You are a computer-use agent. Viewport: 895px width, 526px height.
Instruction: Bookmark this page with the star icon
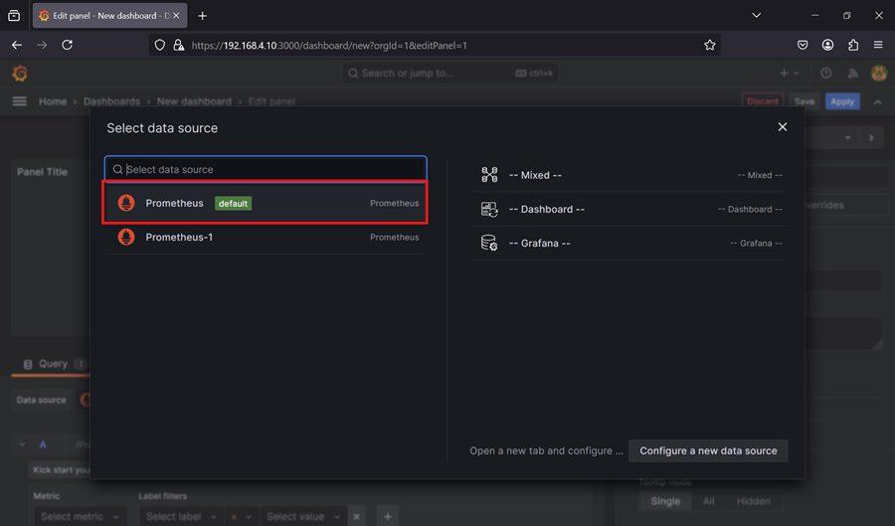(x=709, y=45)
